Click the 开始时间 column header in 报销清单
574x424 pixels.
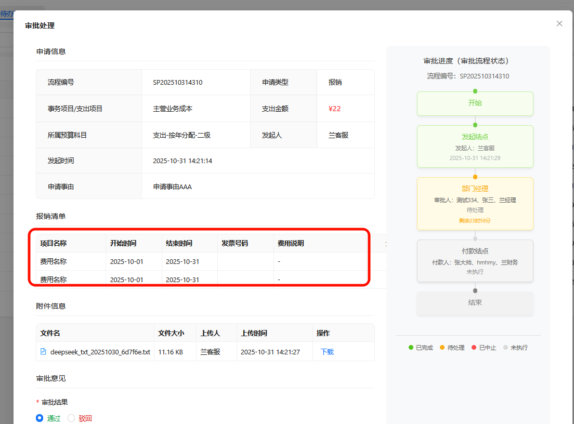[123, 243]
